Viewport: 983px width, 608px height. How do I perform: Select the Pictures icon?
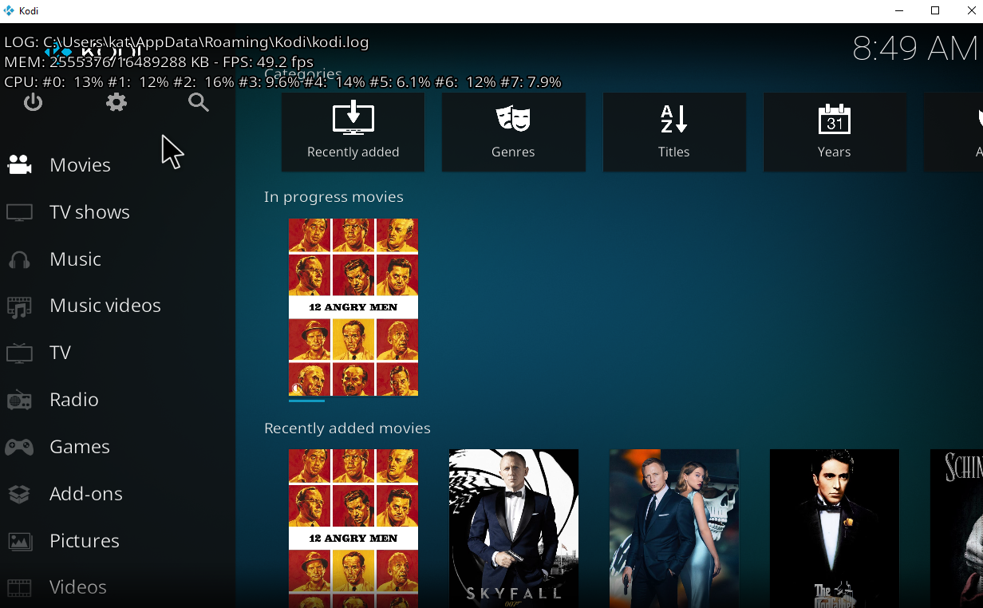pos(19,541)
